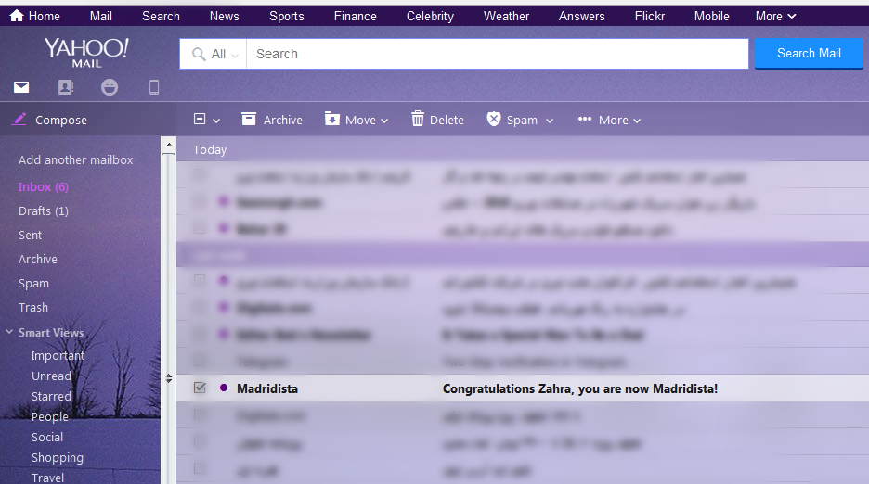Click the Compose label

click(61, 121)
